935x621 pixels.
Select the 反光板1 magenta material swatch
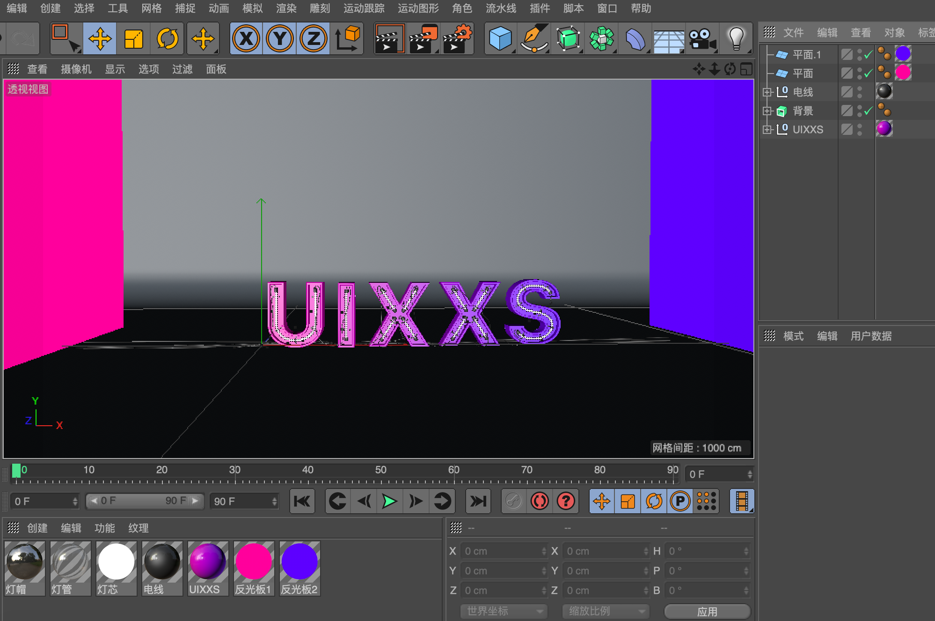click(253, 562)
